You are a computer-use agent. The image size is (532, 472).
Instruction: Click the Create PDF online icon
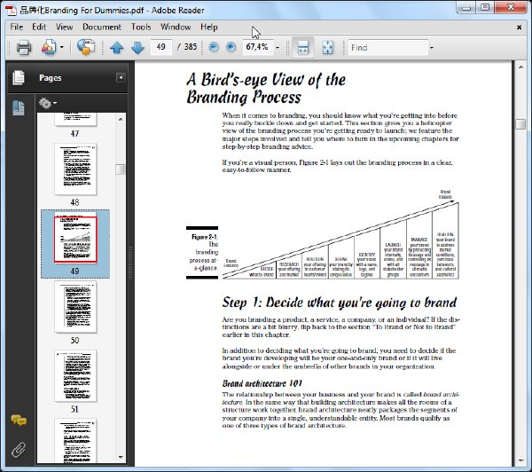(49, 47)
